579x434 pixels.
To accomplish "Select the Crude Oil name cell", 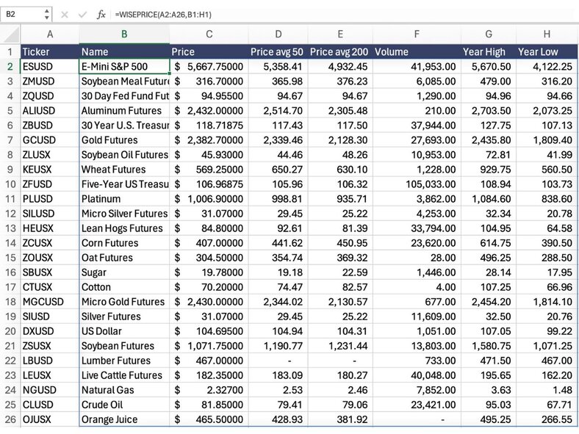I will pyautogui.click(x=124, y=405).
